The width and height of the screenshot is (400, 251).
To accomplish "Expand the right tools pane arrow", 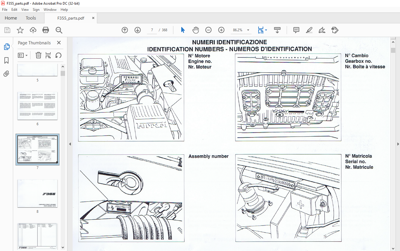I will (398, 144).
